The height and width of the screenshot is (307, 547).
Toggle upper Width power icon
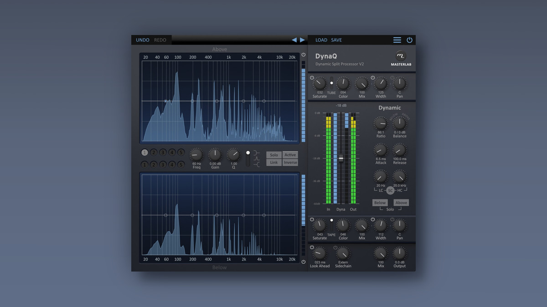[x=373, y=78]
